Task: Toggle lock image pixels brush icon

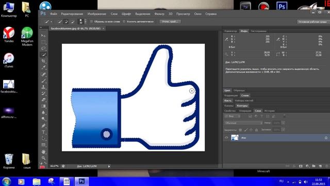Action: (245, 130)
